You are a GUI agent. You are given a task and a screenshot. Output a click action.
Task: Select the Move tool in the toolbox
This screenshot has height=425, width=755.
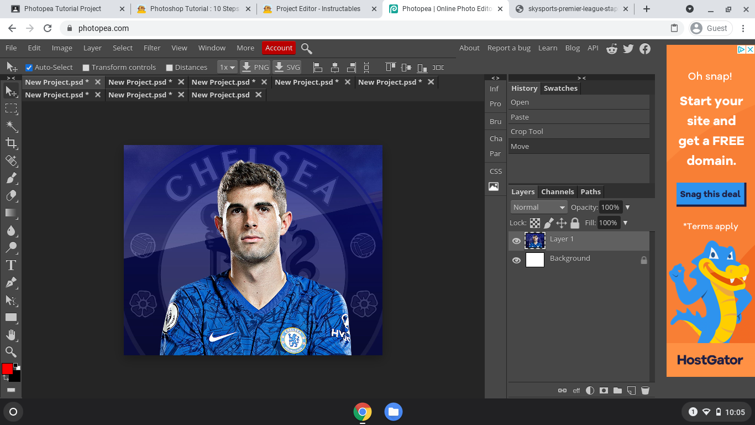(x=11, y=91)
